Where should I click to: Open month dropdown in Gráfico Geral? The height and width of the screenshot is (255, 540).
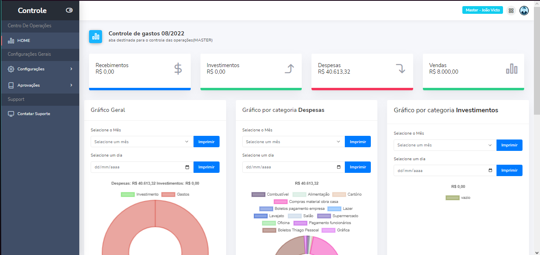point(142,142)
